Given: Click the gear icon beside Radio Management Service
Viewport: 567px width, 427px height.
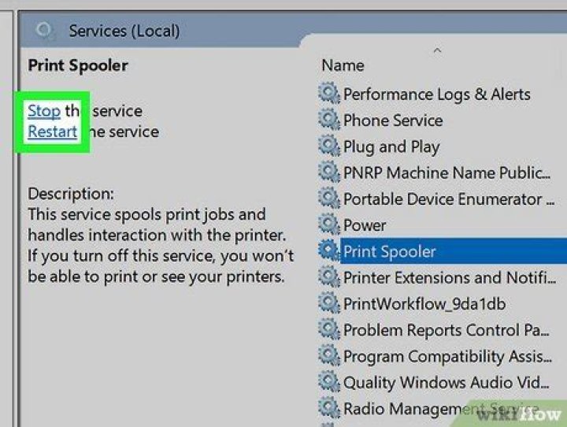Looking at the screenshot, I should point(328,408).
